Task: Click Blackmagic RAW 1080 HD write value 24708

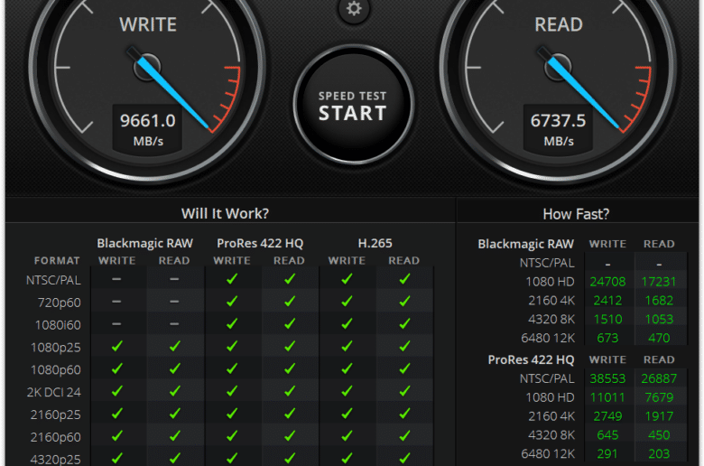Action: [607, 282]
